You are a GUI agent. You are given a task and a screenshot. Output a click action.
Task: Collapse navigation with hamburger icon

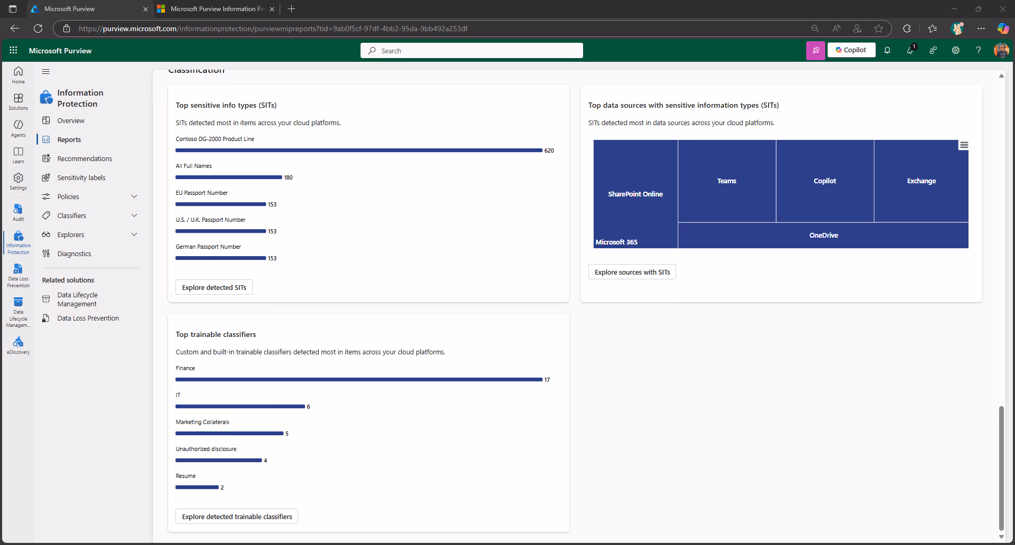46,71
